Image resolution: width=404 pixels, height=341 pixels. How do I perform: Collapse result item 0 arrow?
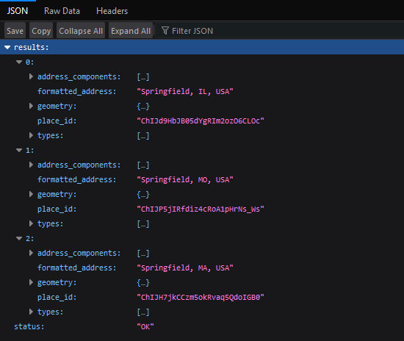point(19,62)
